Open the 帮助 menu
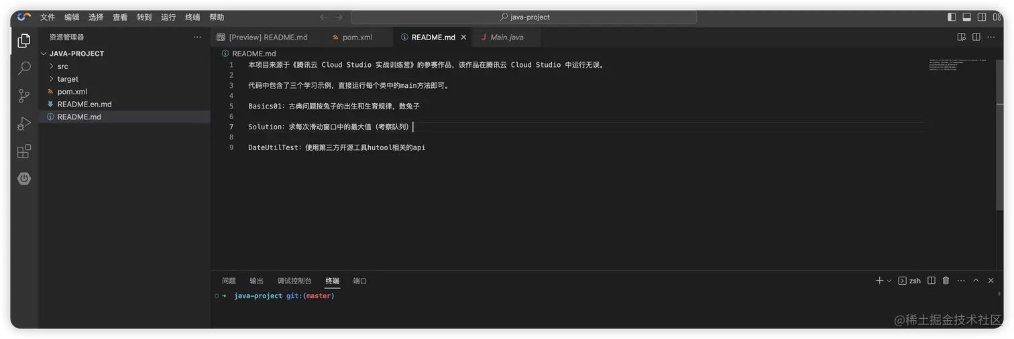This screenshot has height=339, width=1014. [217, 17]
